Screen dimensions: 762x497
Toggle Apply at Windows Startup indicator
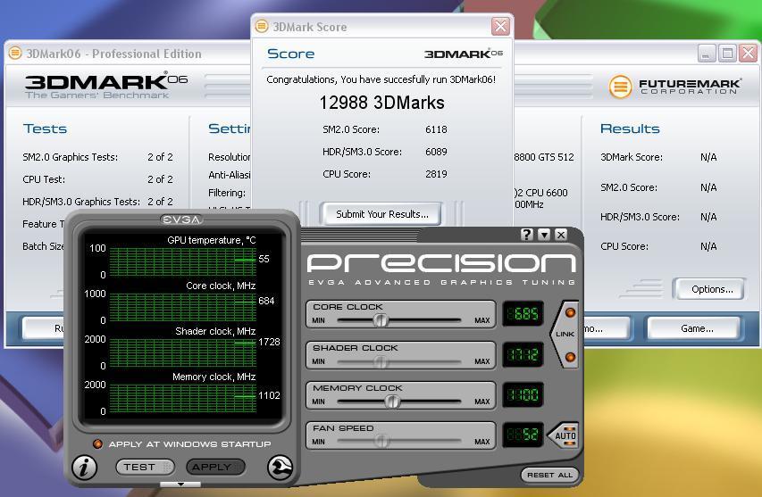point(97,443)
